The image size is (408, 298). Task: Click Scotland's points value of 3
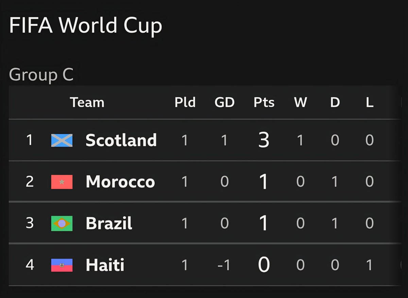(x=264, y=140)
